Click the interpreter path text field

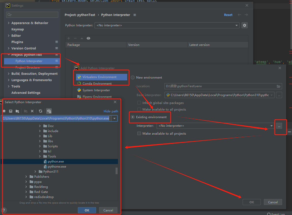(57, 118)
